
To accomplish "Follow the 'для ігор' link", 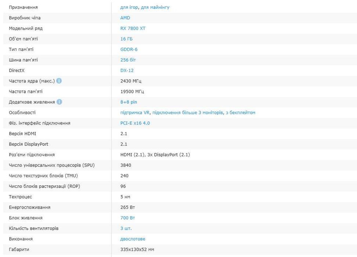I will point(129,7).
